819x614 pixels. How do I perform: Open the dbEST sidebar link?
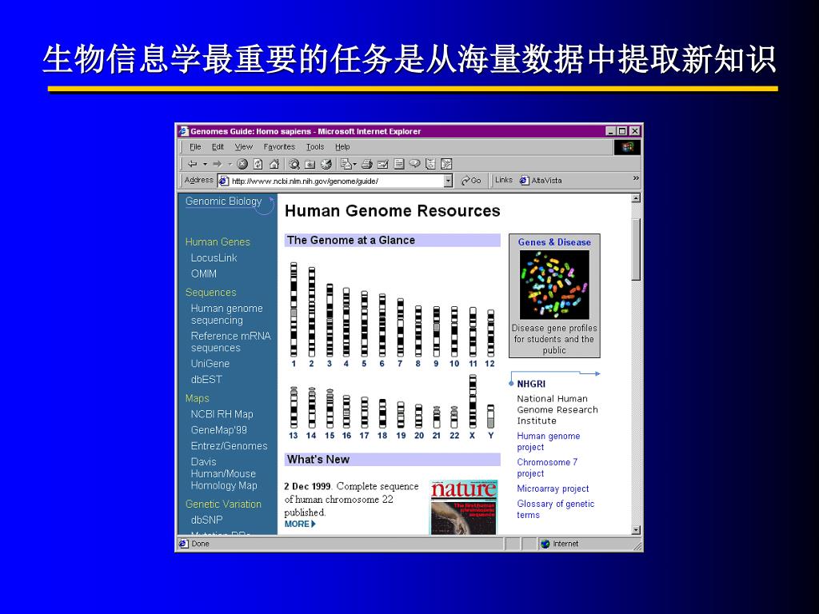206,380
